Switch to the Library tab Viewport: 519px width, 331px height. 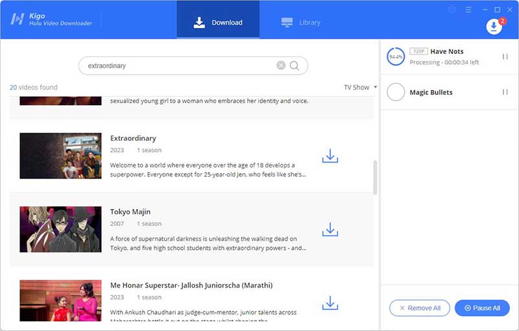click(300, 23)
